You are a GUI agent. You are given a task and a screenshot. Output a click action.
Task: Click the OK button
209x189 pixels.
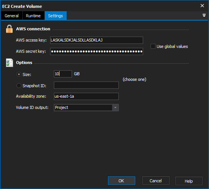(x=121, y=181)
